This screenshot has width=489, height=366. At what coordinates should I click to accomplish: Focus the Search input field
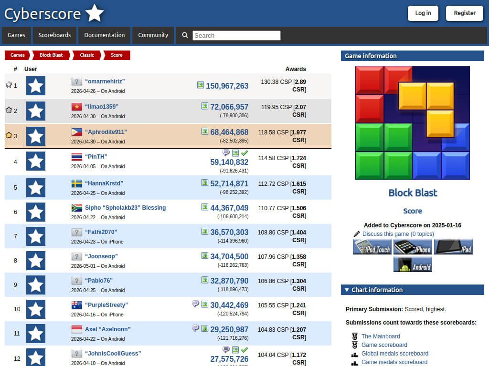click(x=236, y=35)
